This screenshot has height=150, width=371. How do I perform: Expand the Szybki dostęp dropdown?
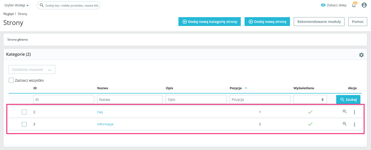click(x=16, y=5)
